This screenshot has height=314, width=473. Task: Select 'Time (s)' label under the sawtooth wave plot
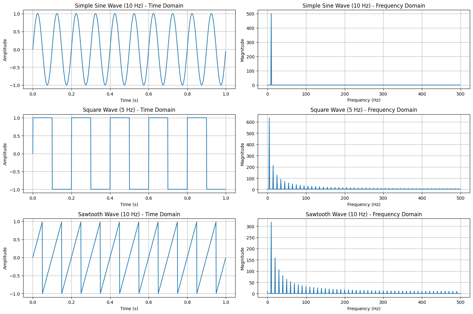pos(129,309)
